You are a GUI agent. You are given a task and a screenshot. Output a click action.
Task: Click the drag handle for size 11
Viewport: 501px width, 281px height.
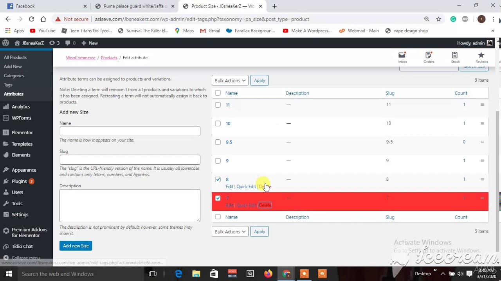coord(482,105)
